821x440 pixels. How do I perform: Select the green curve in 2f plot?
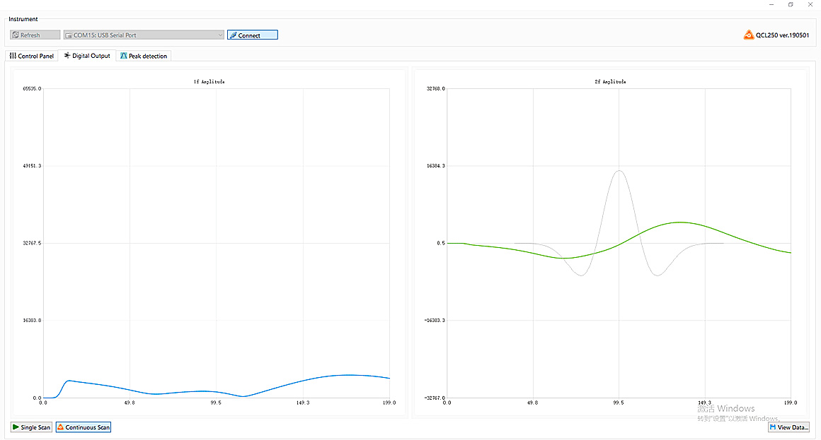(x=679, y=222)
